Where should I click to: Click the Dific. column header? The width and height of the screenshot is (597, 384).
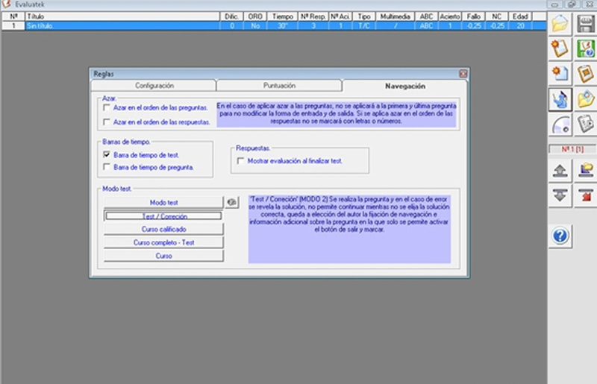pyautogui.click(x=231, y=16)
